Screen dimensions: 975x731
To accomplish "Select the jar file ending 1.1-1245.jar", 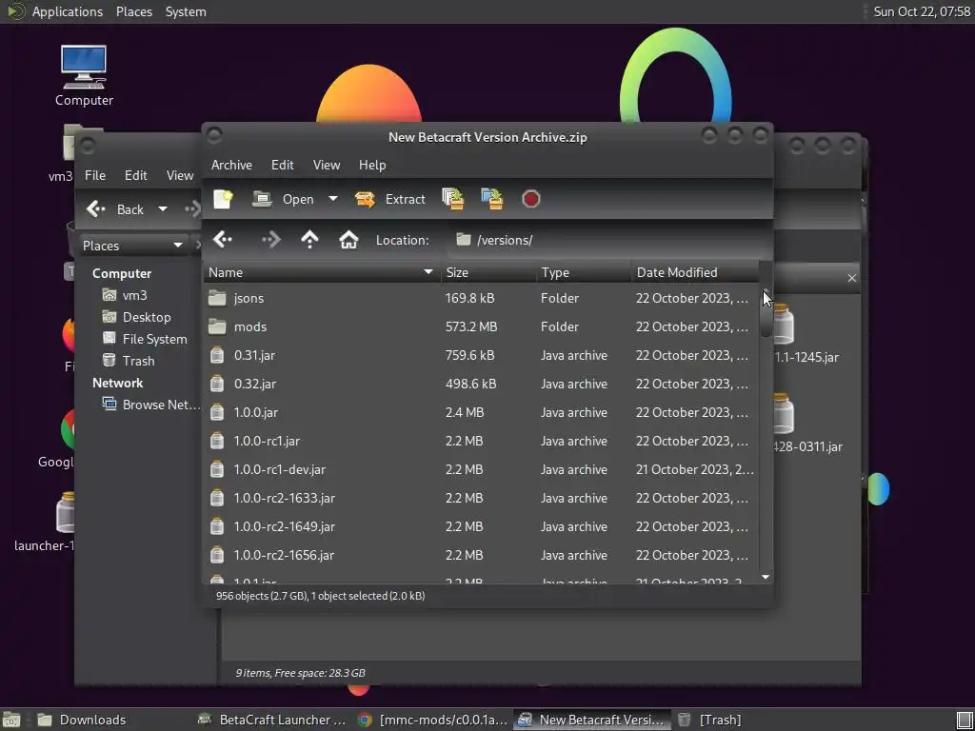I will coord(806,334).
